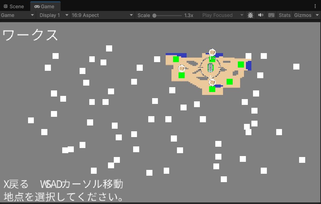Select the unit portrait on the left side of the map

181,68
